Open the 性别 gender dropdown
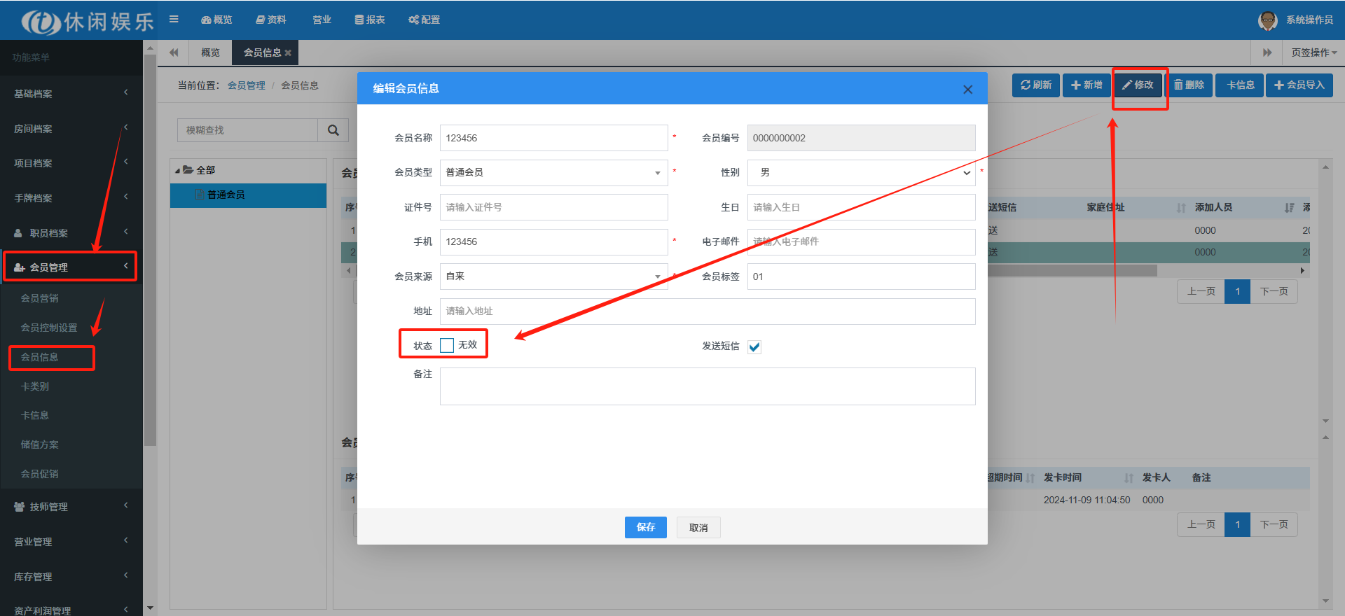The image size is (1345, 616). tap(861, 173)
